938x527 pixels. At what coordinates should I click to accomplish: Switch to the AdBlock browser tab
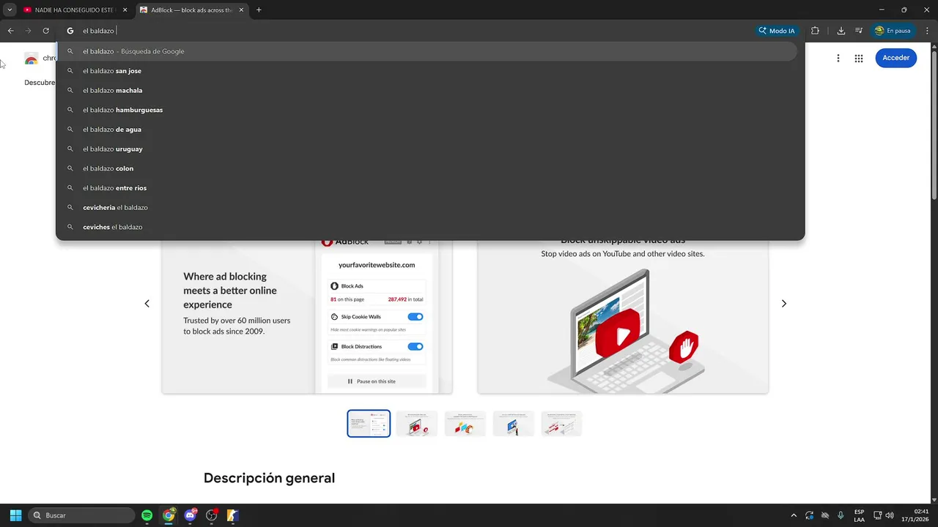pos(191,10)
